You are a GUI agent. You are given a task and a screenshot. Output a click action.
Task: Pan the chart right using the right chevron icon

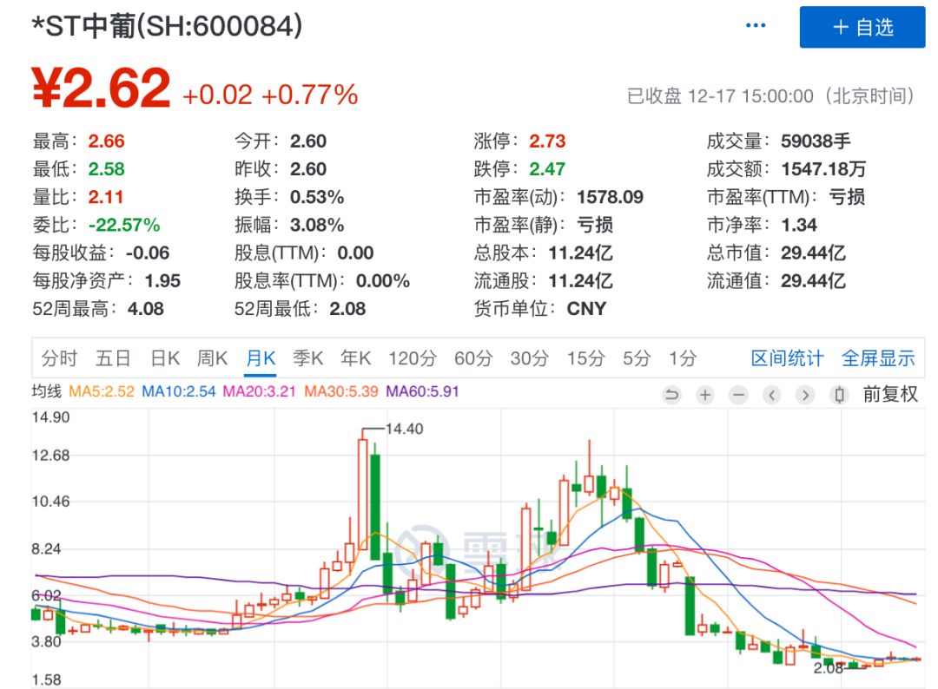pos(804,395)
